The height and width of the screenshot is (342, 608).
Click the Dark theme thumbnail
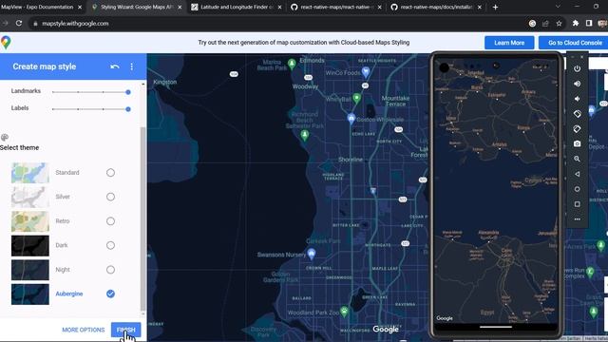point(30,245)
